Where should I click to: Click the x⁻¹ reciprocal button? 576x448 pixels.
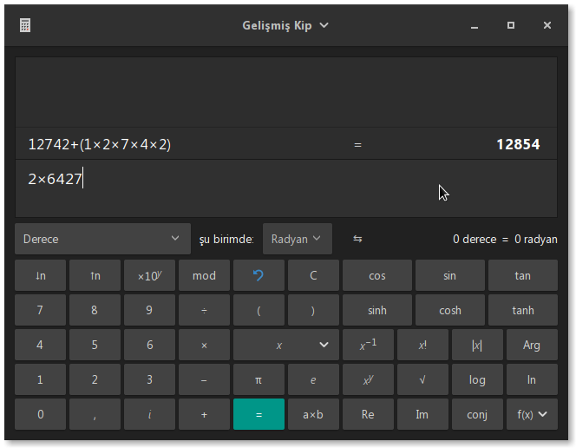[x=368, y=345]
